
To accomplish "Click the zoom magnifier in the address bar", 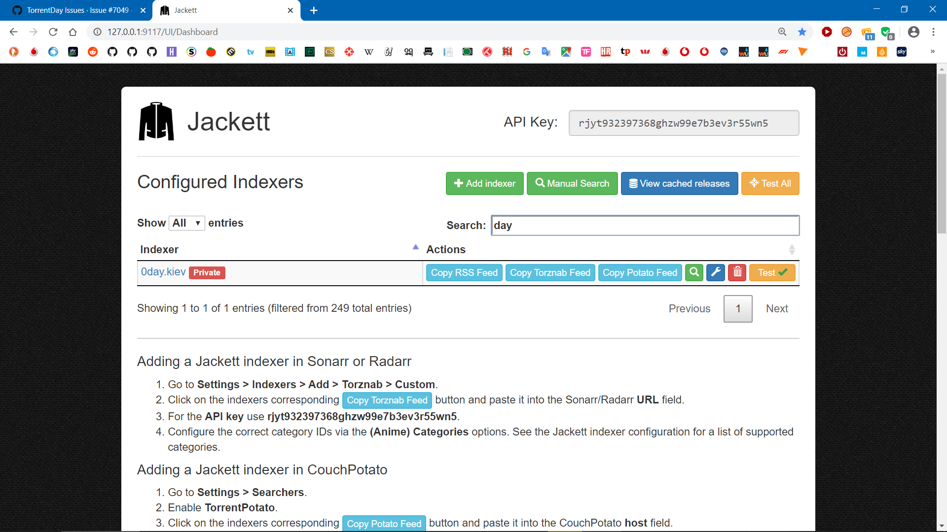I will pyautogui.click(x=783, y=32).
